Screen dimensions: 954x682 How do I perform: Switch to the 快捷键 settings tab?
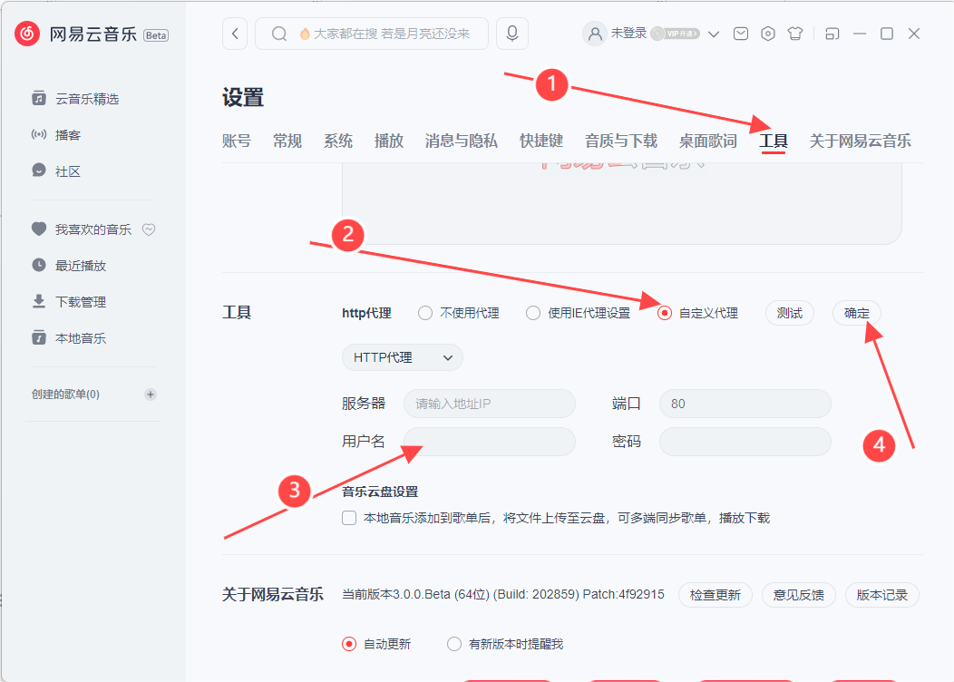[x=543, y=141]
